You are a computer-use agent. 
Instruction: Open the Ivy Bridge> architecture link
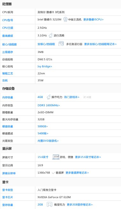45,66
